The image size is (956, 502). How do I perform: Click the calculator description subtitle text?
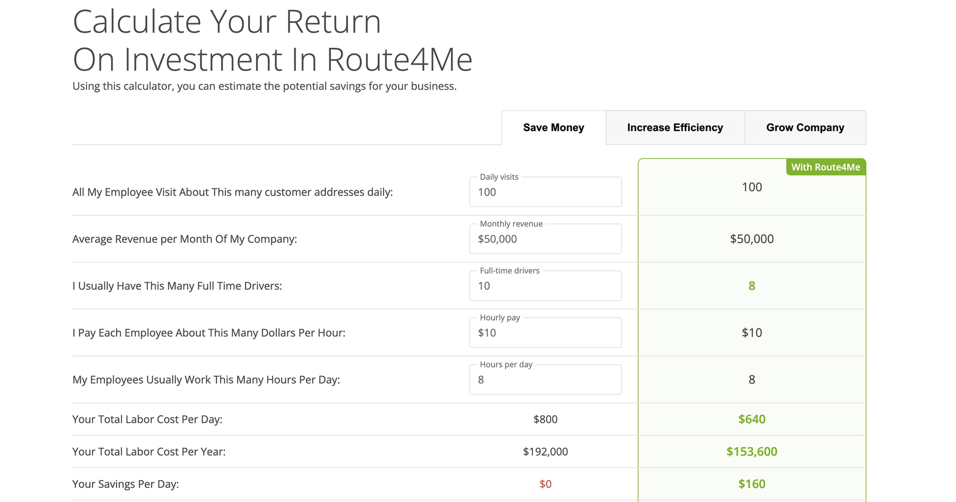click(x=264, y=86)
